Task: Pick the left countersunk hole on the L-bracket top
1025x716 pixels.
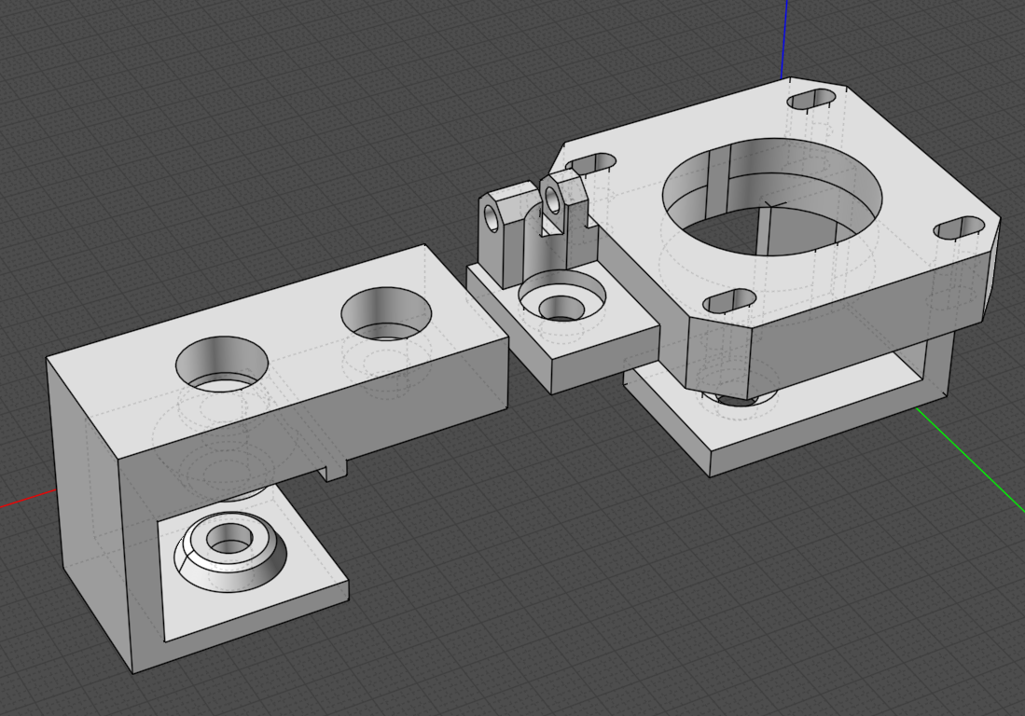Action: tap(222, 364)
